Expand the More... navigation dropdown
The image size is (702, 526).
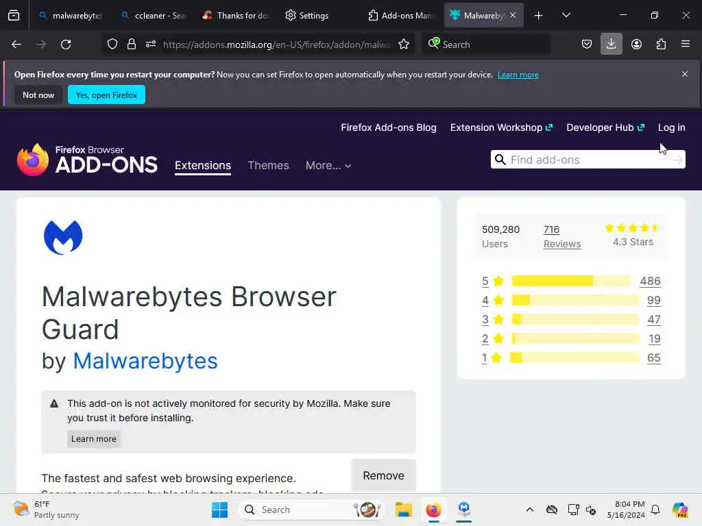pyautogui.click(x=328, y=166)
